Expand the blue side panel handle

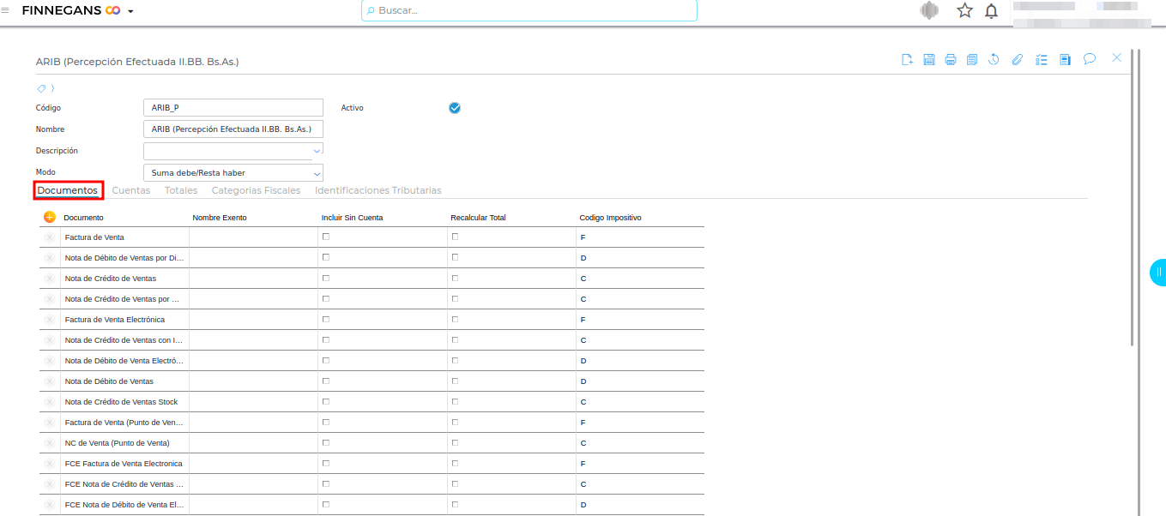[1157, 272]
